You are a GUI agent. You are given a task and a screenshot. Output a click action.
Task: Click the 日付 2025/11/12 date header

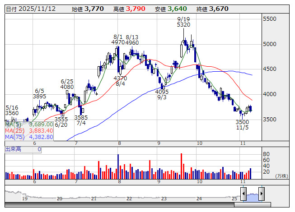tap(31, 9)
